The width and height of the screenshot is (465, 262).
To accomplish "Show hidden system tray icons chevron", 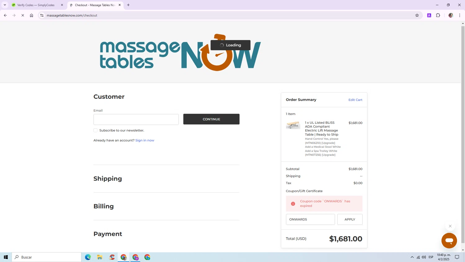I will coord(412,257).
